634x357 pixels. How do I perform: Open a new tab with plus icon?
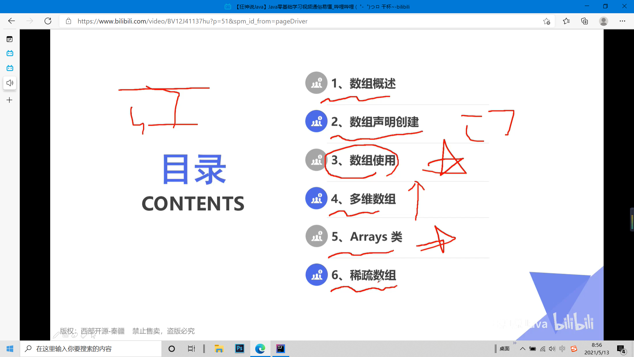pos(10,100)
